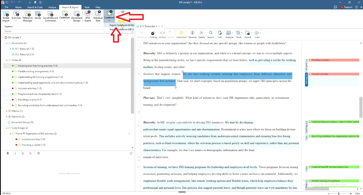Click the red Inclusion activities margin code
The width and height of the screenshot is (363, 195).
click(x=334, y=74)
